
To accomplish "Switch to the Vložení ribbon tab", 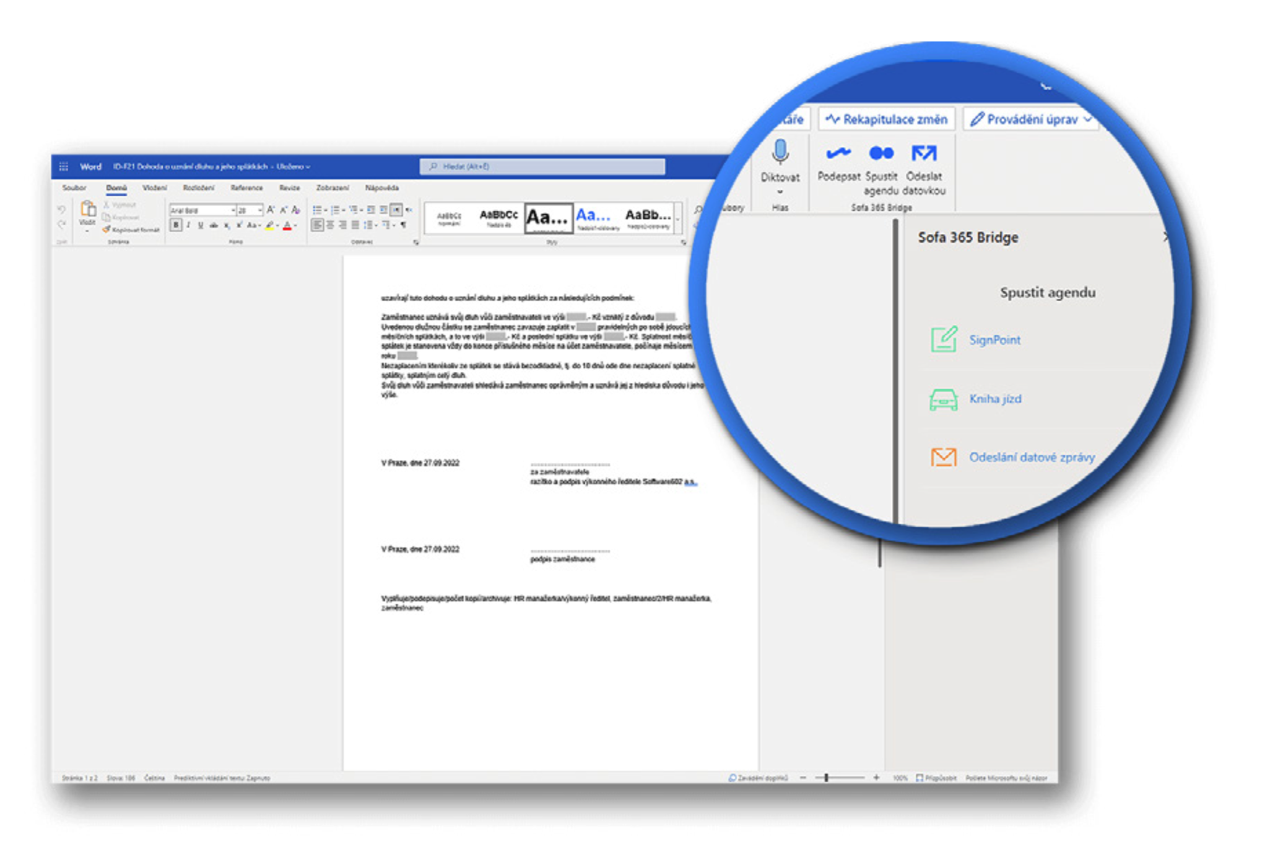I will tap(154, 188).
